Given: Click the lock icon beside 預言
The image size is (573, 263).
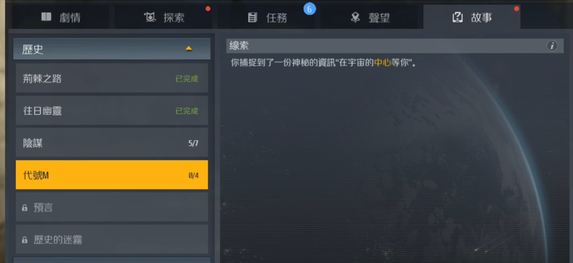Looking at the screenshot, I should coord(25,208).
